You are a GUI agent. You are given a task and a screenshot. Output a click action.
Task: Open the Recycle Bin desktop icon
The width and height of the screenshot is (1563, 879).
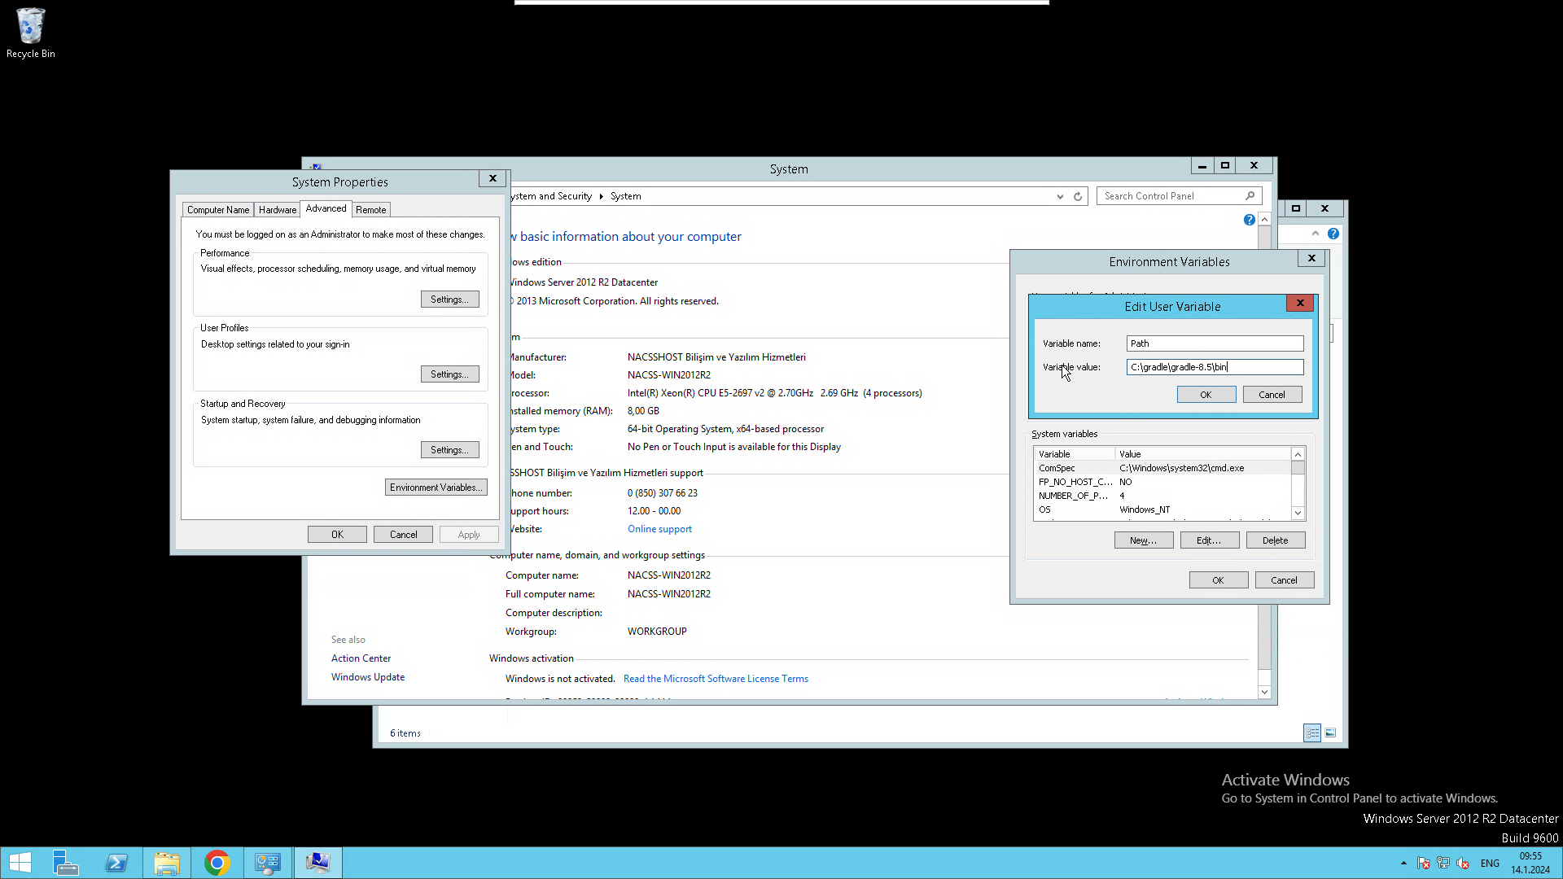coord(31,33)
